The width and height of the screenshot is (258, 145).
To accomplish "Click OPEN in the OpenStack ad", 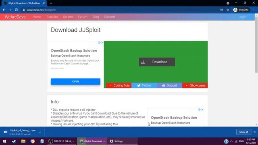I will 75,81.
